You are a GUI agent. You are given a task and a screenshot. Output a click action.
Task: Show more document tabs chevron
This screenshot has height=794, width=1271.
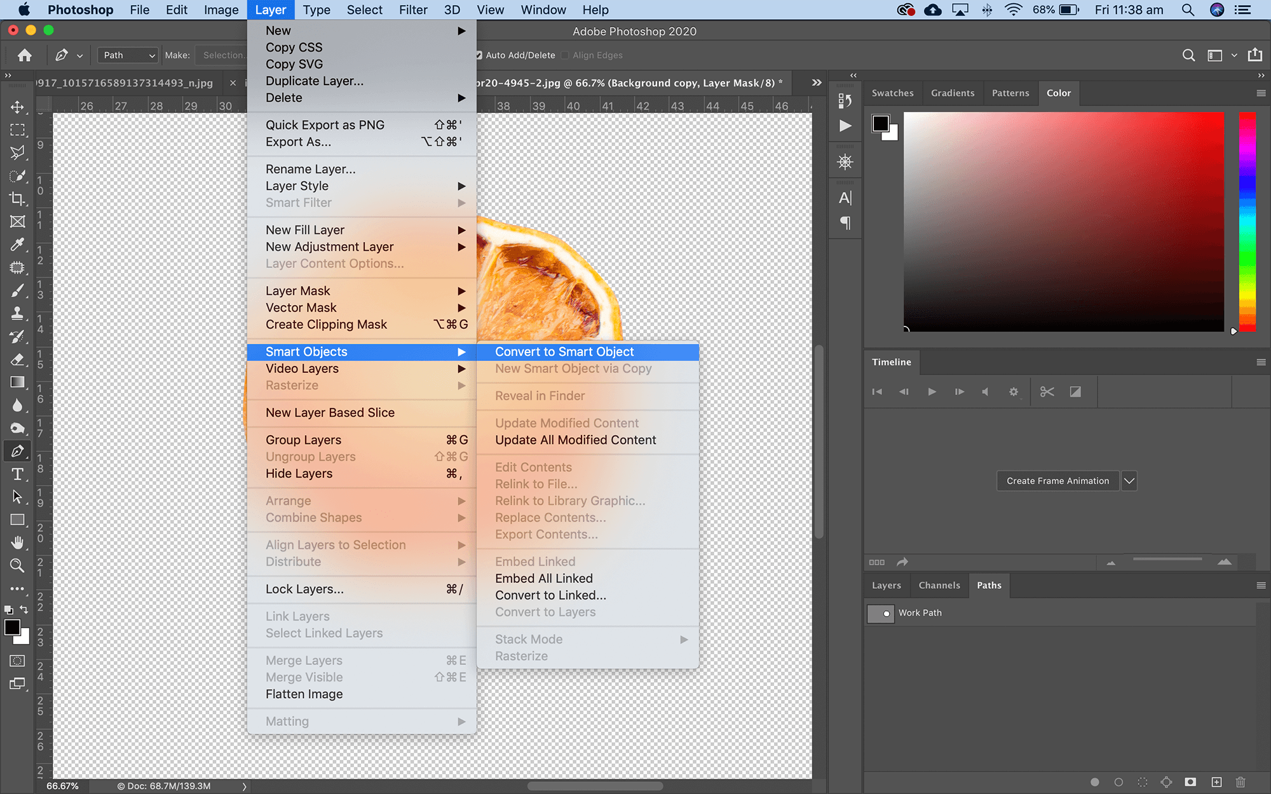point(817,83)
